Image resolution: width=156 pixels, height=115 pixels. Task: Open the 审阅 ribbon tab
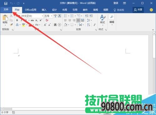tap(95, 10)
